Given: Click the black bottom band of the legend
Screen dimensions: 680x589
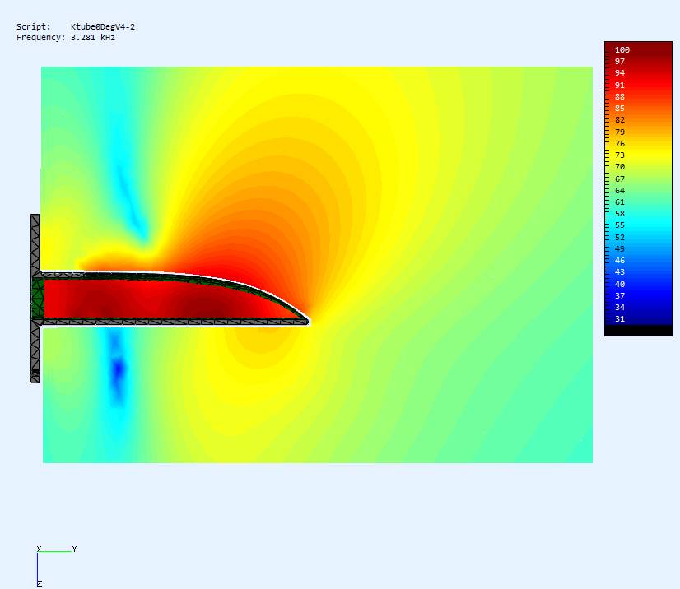Looking at the screenshot, I should [x=638, y=331].
